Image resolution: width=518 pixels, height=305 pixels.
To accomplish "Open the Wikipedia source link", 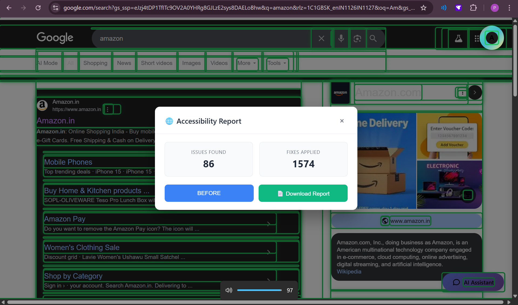I will 349,272.
